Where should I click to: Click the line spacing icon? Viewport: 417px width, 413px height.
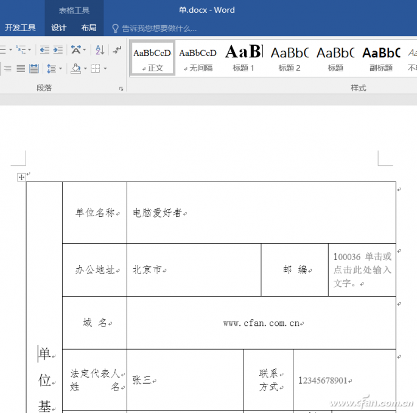(51, 69)
